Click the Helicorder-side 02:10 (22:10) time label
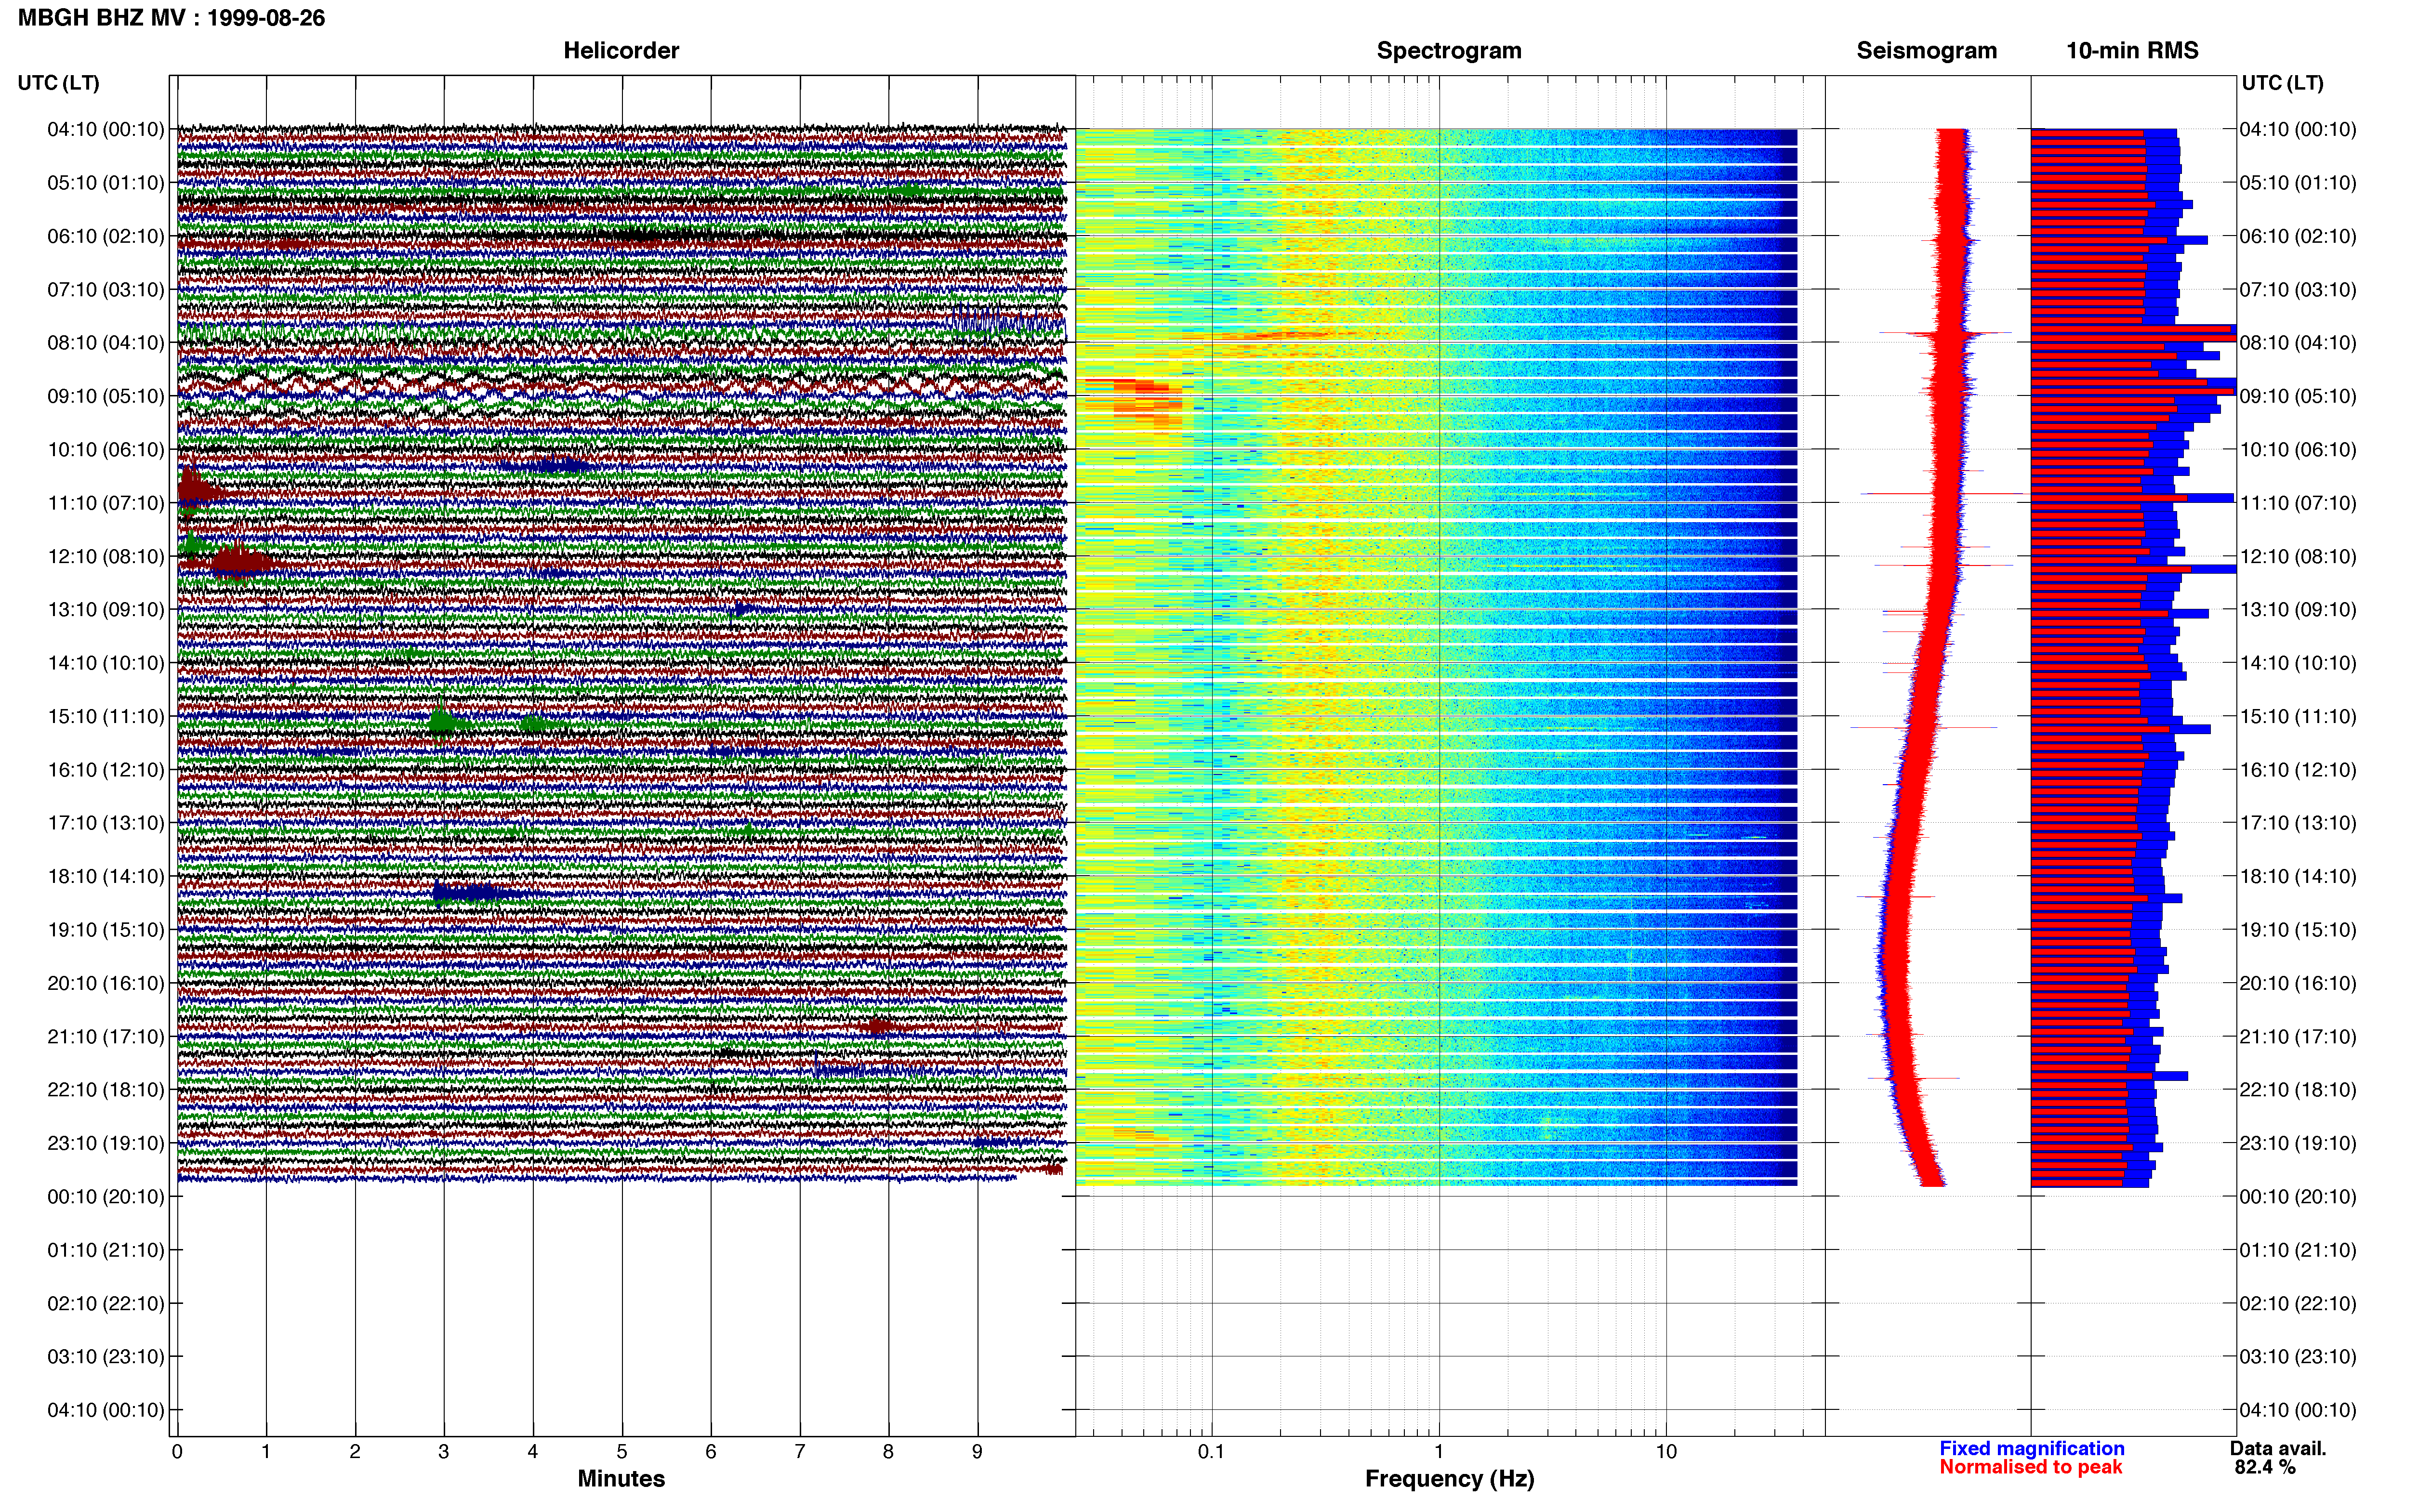This screenshot has height=1512, width=2418. click(106, 1303)
